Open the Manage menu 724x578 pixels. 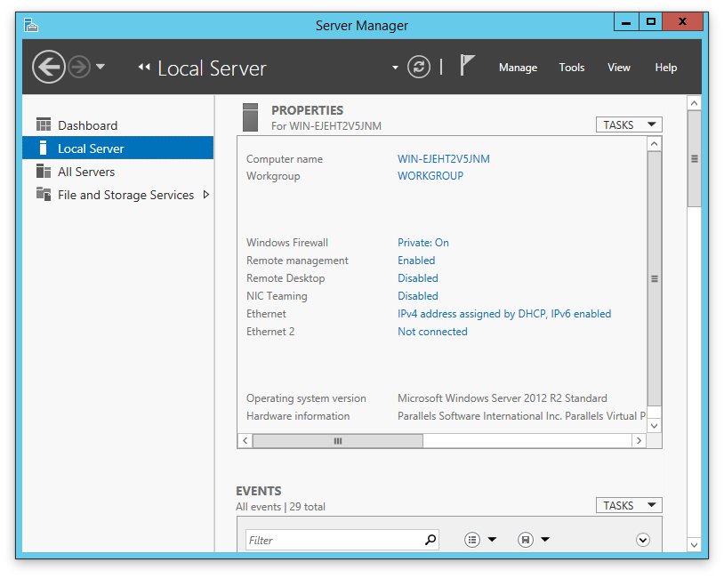(x=518, y=67)
